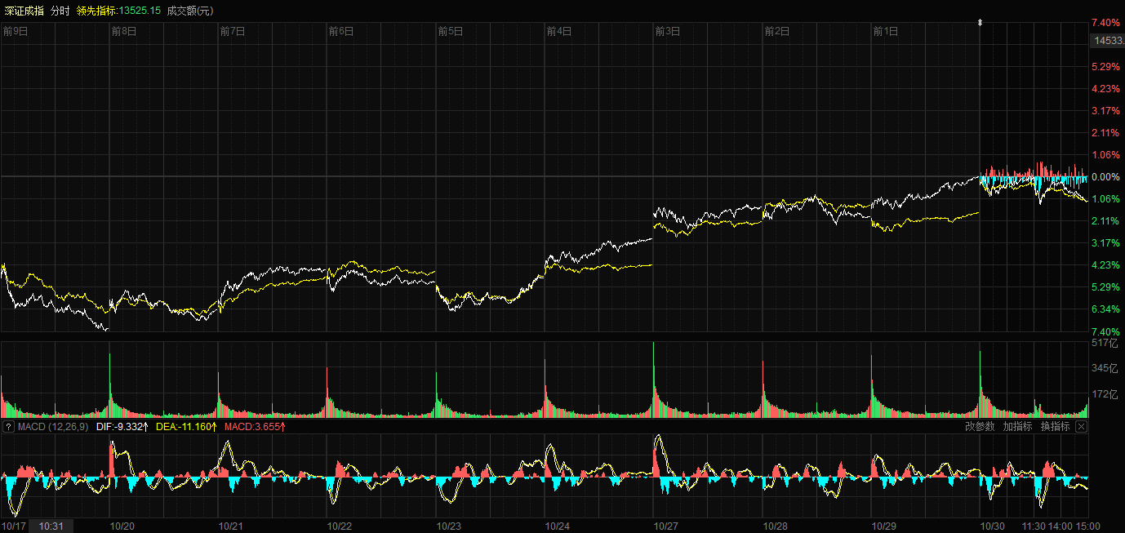The height and width of the screenshot is (533, 1125).
Task: Select the 前1日 day column header
Action: click(885, 32)
